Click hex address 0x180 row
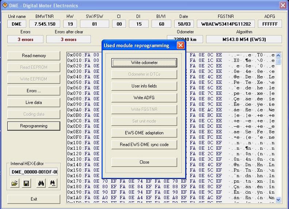 click(x=74, y=187)
